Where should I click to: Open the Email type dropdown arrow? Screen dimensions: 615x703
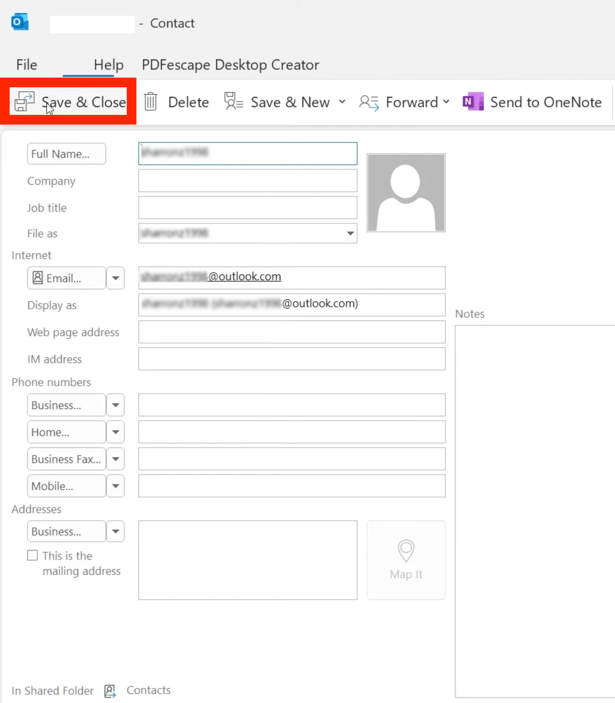tap(115, 278)
